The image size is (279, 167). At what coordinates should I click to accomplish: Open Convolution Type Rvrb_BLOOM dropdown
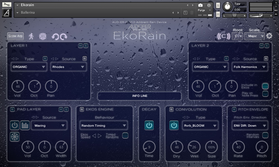coord(200,126)
